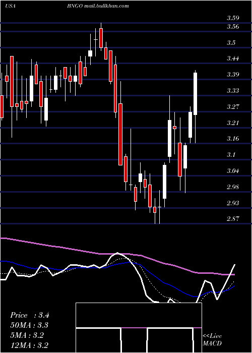Click the <<Live MACD label
Screen dimensions: 252x353
tap(212, 340)
